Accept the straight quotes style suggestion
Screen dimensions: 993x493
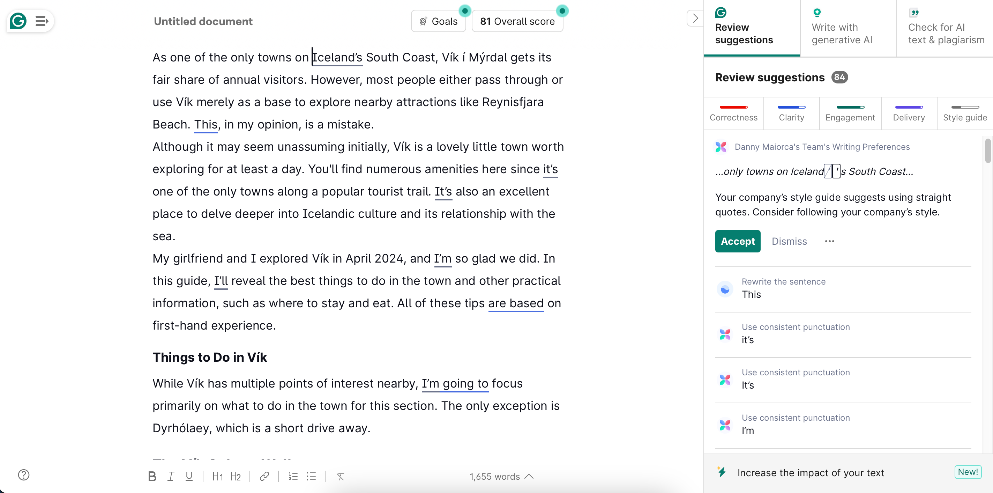tap(738, 241)
